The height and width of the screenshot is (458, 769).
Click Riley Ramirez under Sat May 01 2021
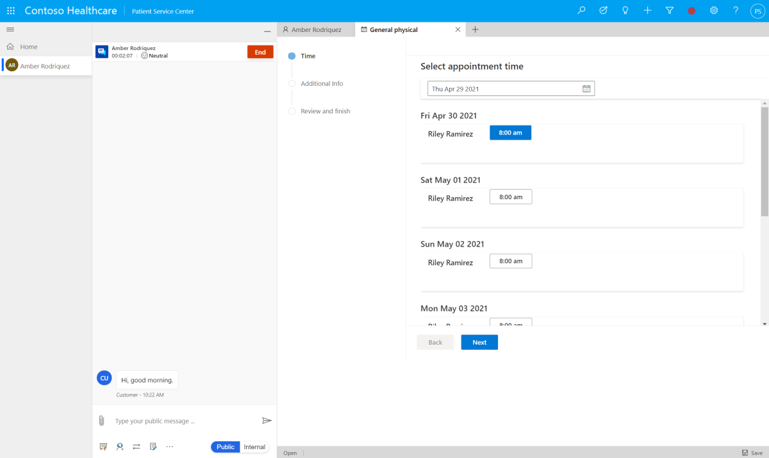451,198
